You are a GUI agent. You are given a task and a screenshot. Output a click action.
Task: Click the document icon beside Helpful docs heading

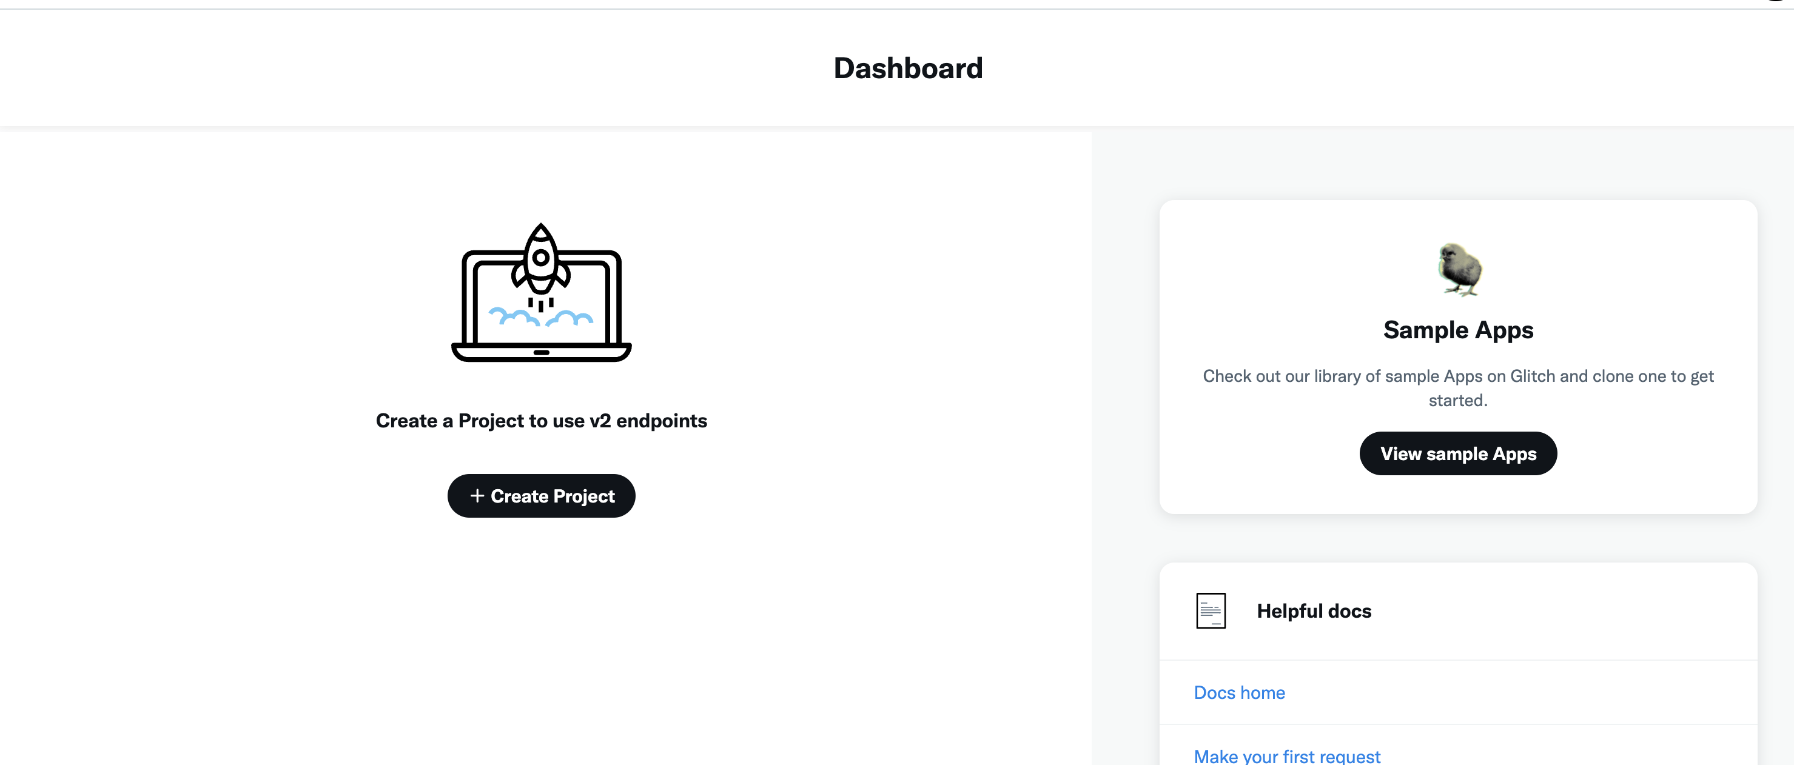pos(1211,610)
